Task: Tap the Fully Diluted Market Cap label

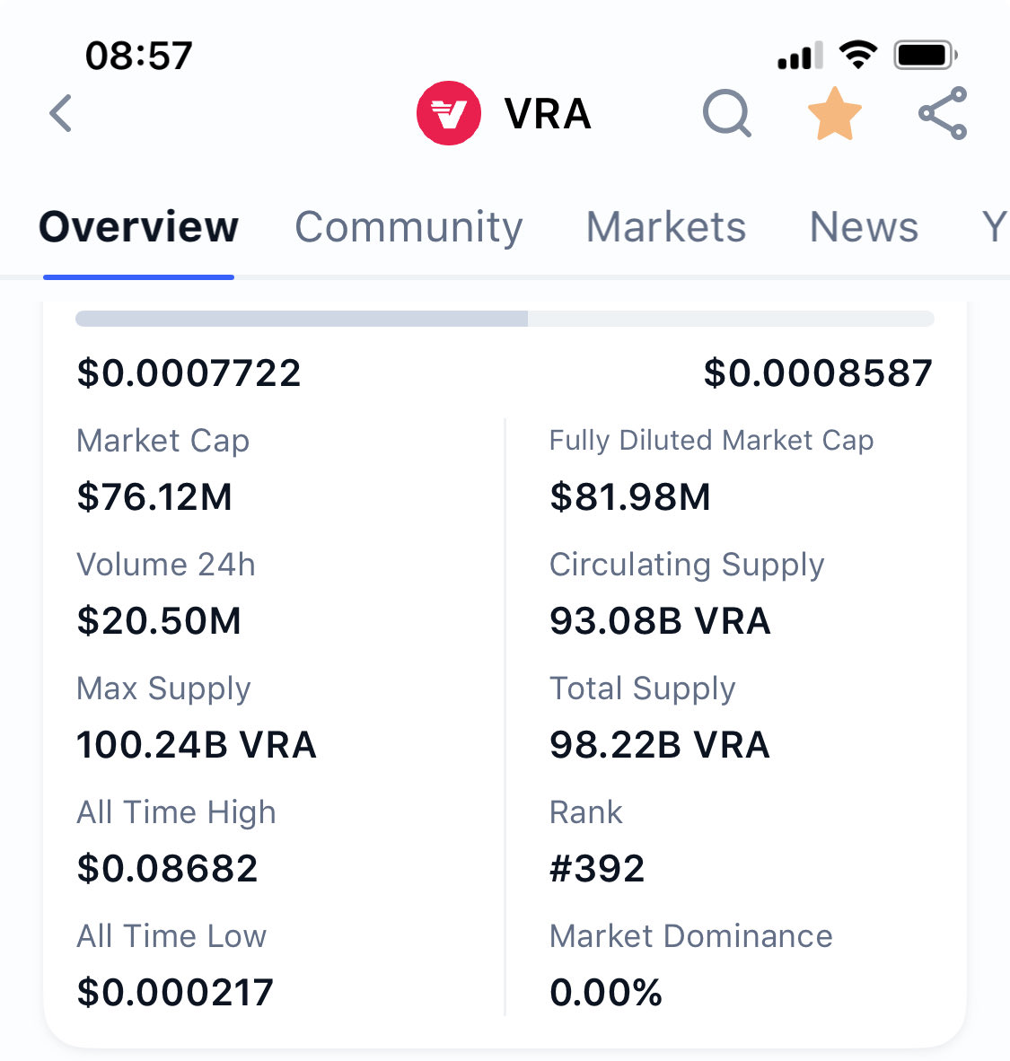Action: tap(711, 441)
